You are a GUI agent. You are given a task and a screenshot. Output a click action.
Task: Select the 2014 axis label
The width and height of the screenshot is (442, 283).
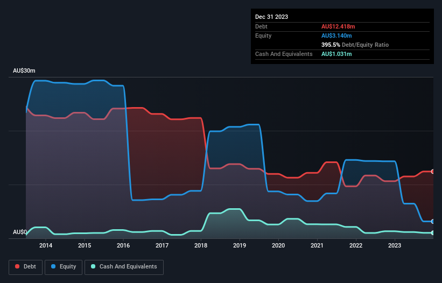click(x=46, y=245)
